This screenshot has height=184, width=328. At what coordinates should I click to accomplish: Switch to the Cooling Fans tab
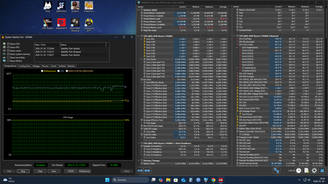(x=25, y=65)
